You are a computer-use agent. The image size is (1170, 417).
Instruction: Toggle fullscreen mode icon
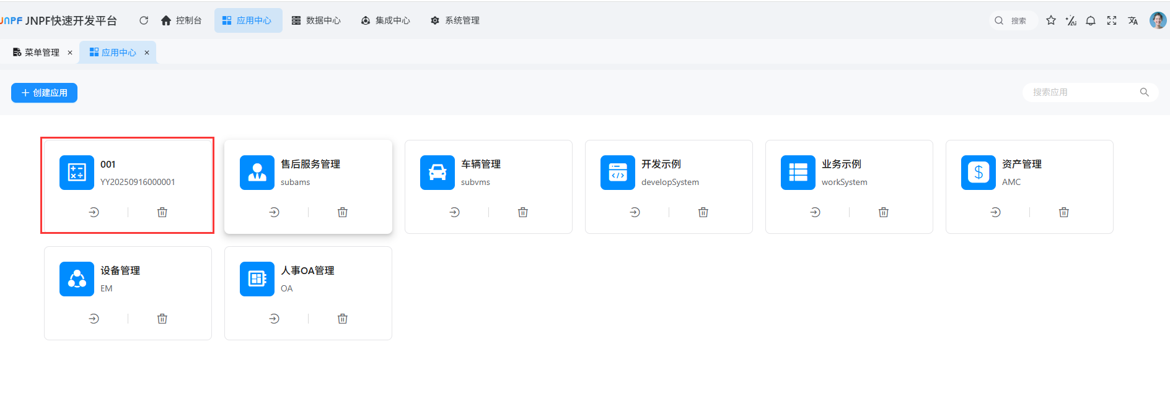click(1112, 20)
